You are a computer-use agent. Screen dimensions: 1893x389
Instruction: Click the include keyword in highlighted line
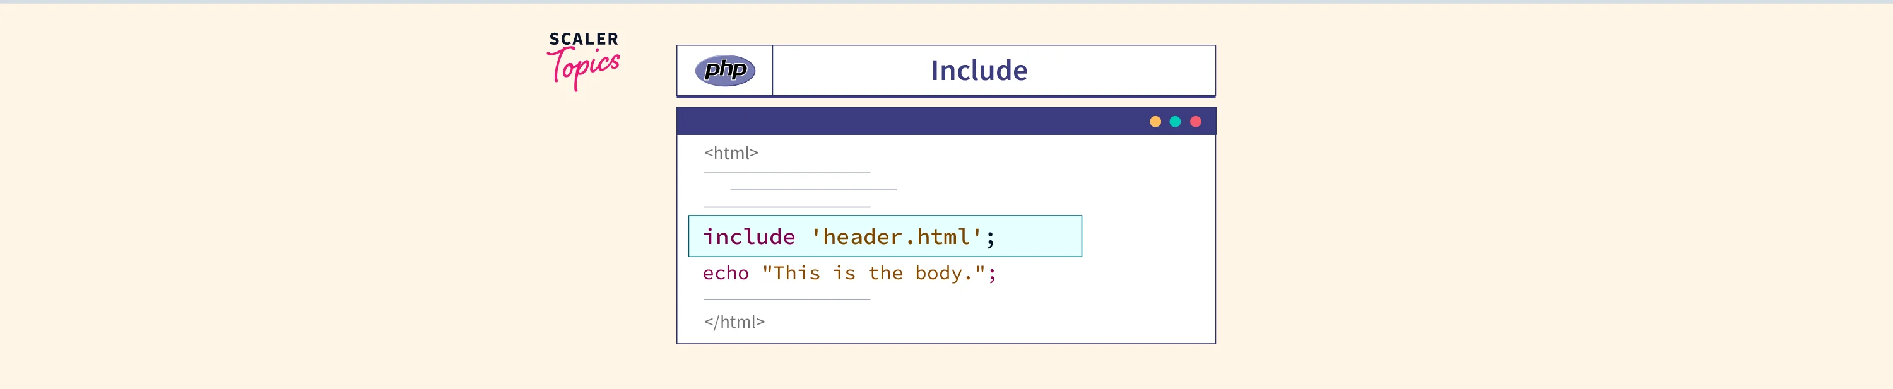[x=749, y=236]
